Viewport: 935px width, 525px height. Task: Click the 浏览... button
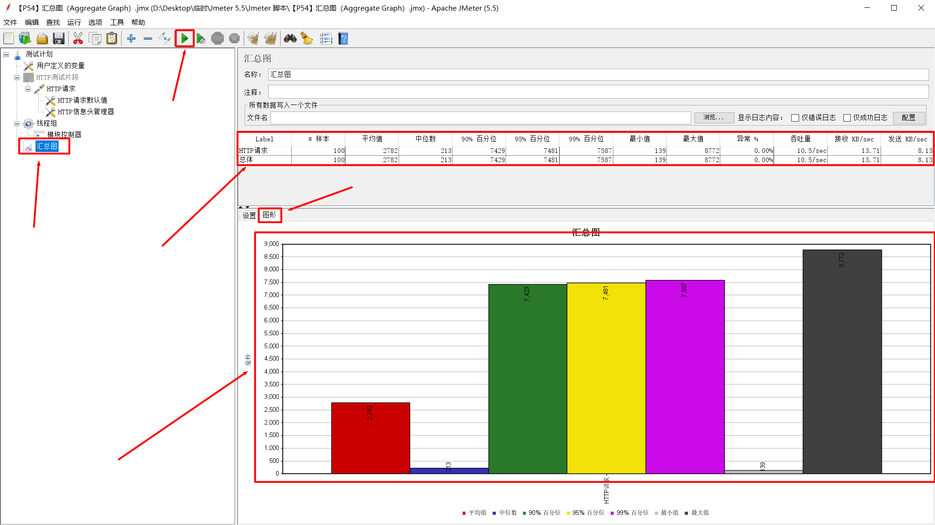[x=714, y=118]
